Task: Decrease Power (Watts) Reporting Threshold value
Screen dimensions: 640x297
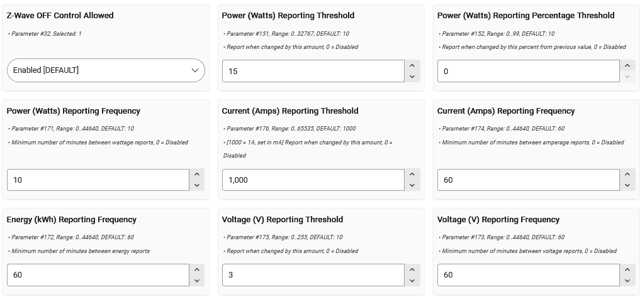Action: pyautogui.click(x=412, y=77)
